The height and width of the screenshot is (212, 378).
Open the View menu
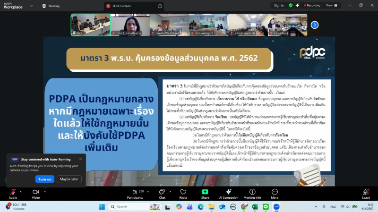pos(330,5)
